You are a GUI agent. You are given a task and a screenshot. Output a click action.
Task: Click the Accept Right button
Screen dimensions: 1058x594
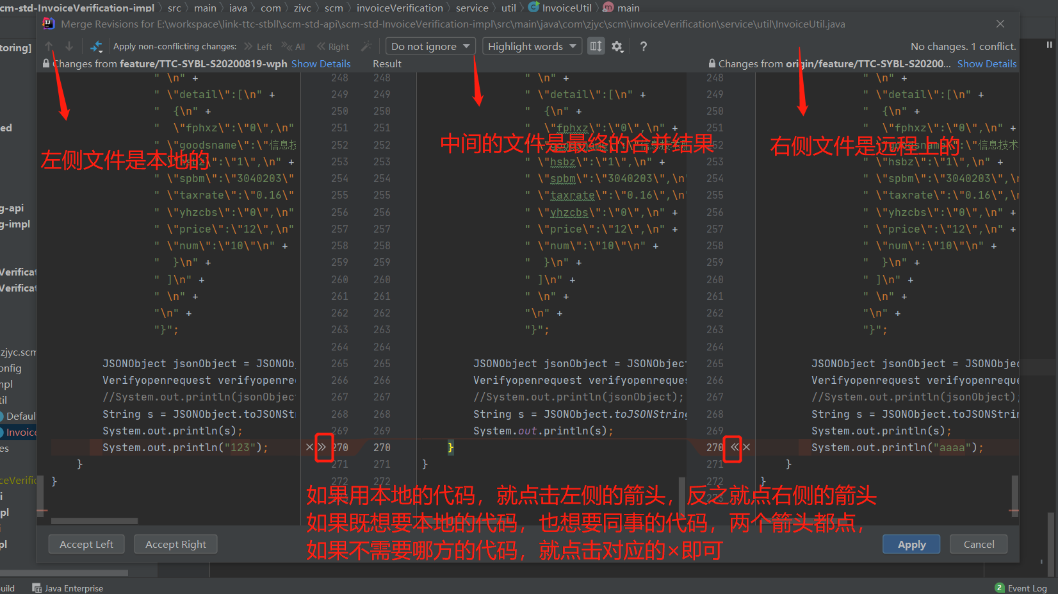click(175, 544)
